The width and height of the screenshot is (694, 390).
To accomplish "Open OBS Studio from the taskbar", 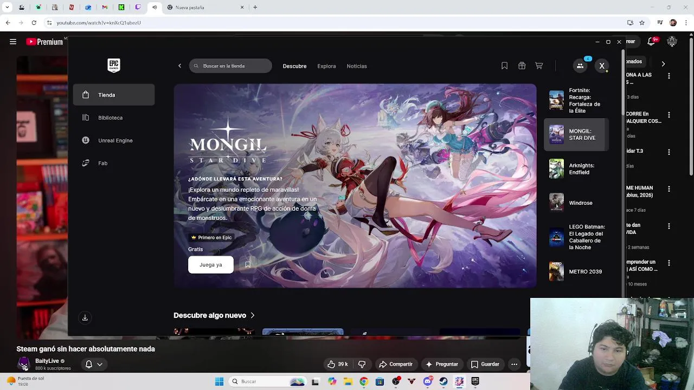I will coord(396,381).
